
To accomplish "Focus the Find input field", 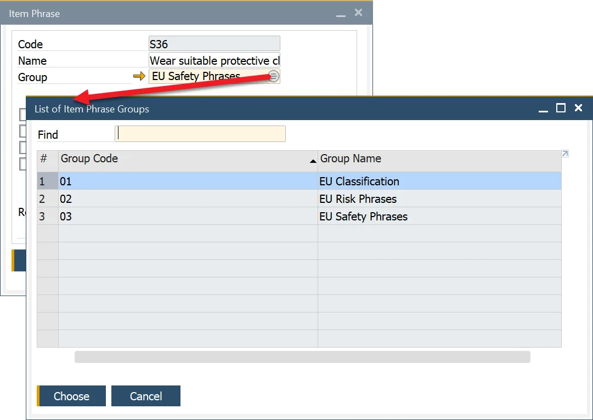I will pos(200,134).
